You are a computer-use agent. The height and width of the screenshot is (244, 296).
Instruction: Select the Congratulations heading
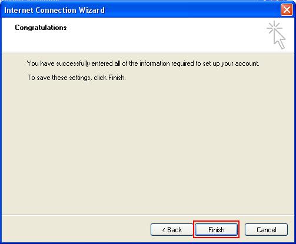click(x=41, y=28)
